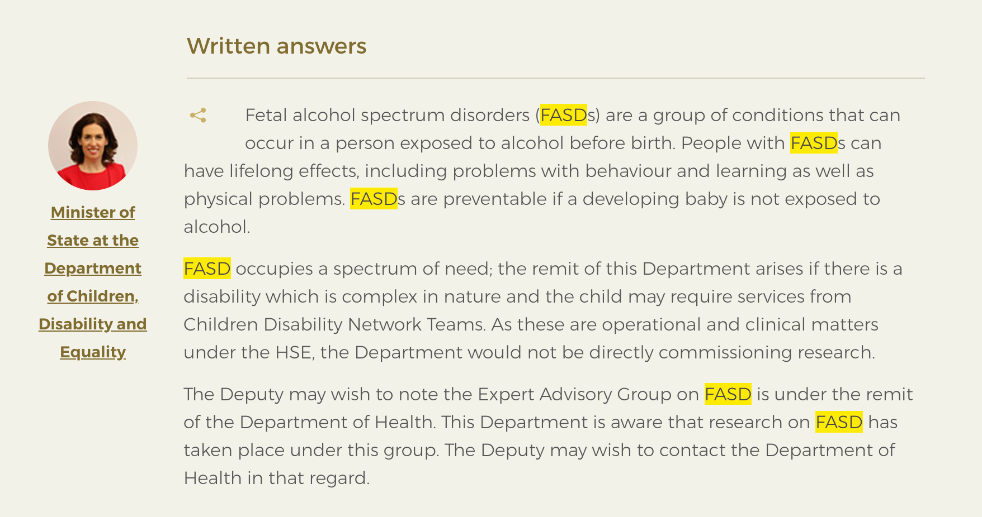Click the 'of Children,' link line
982x517 pixels.
pos(93,296)
